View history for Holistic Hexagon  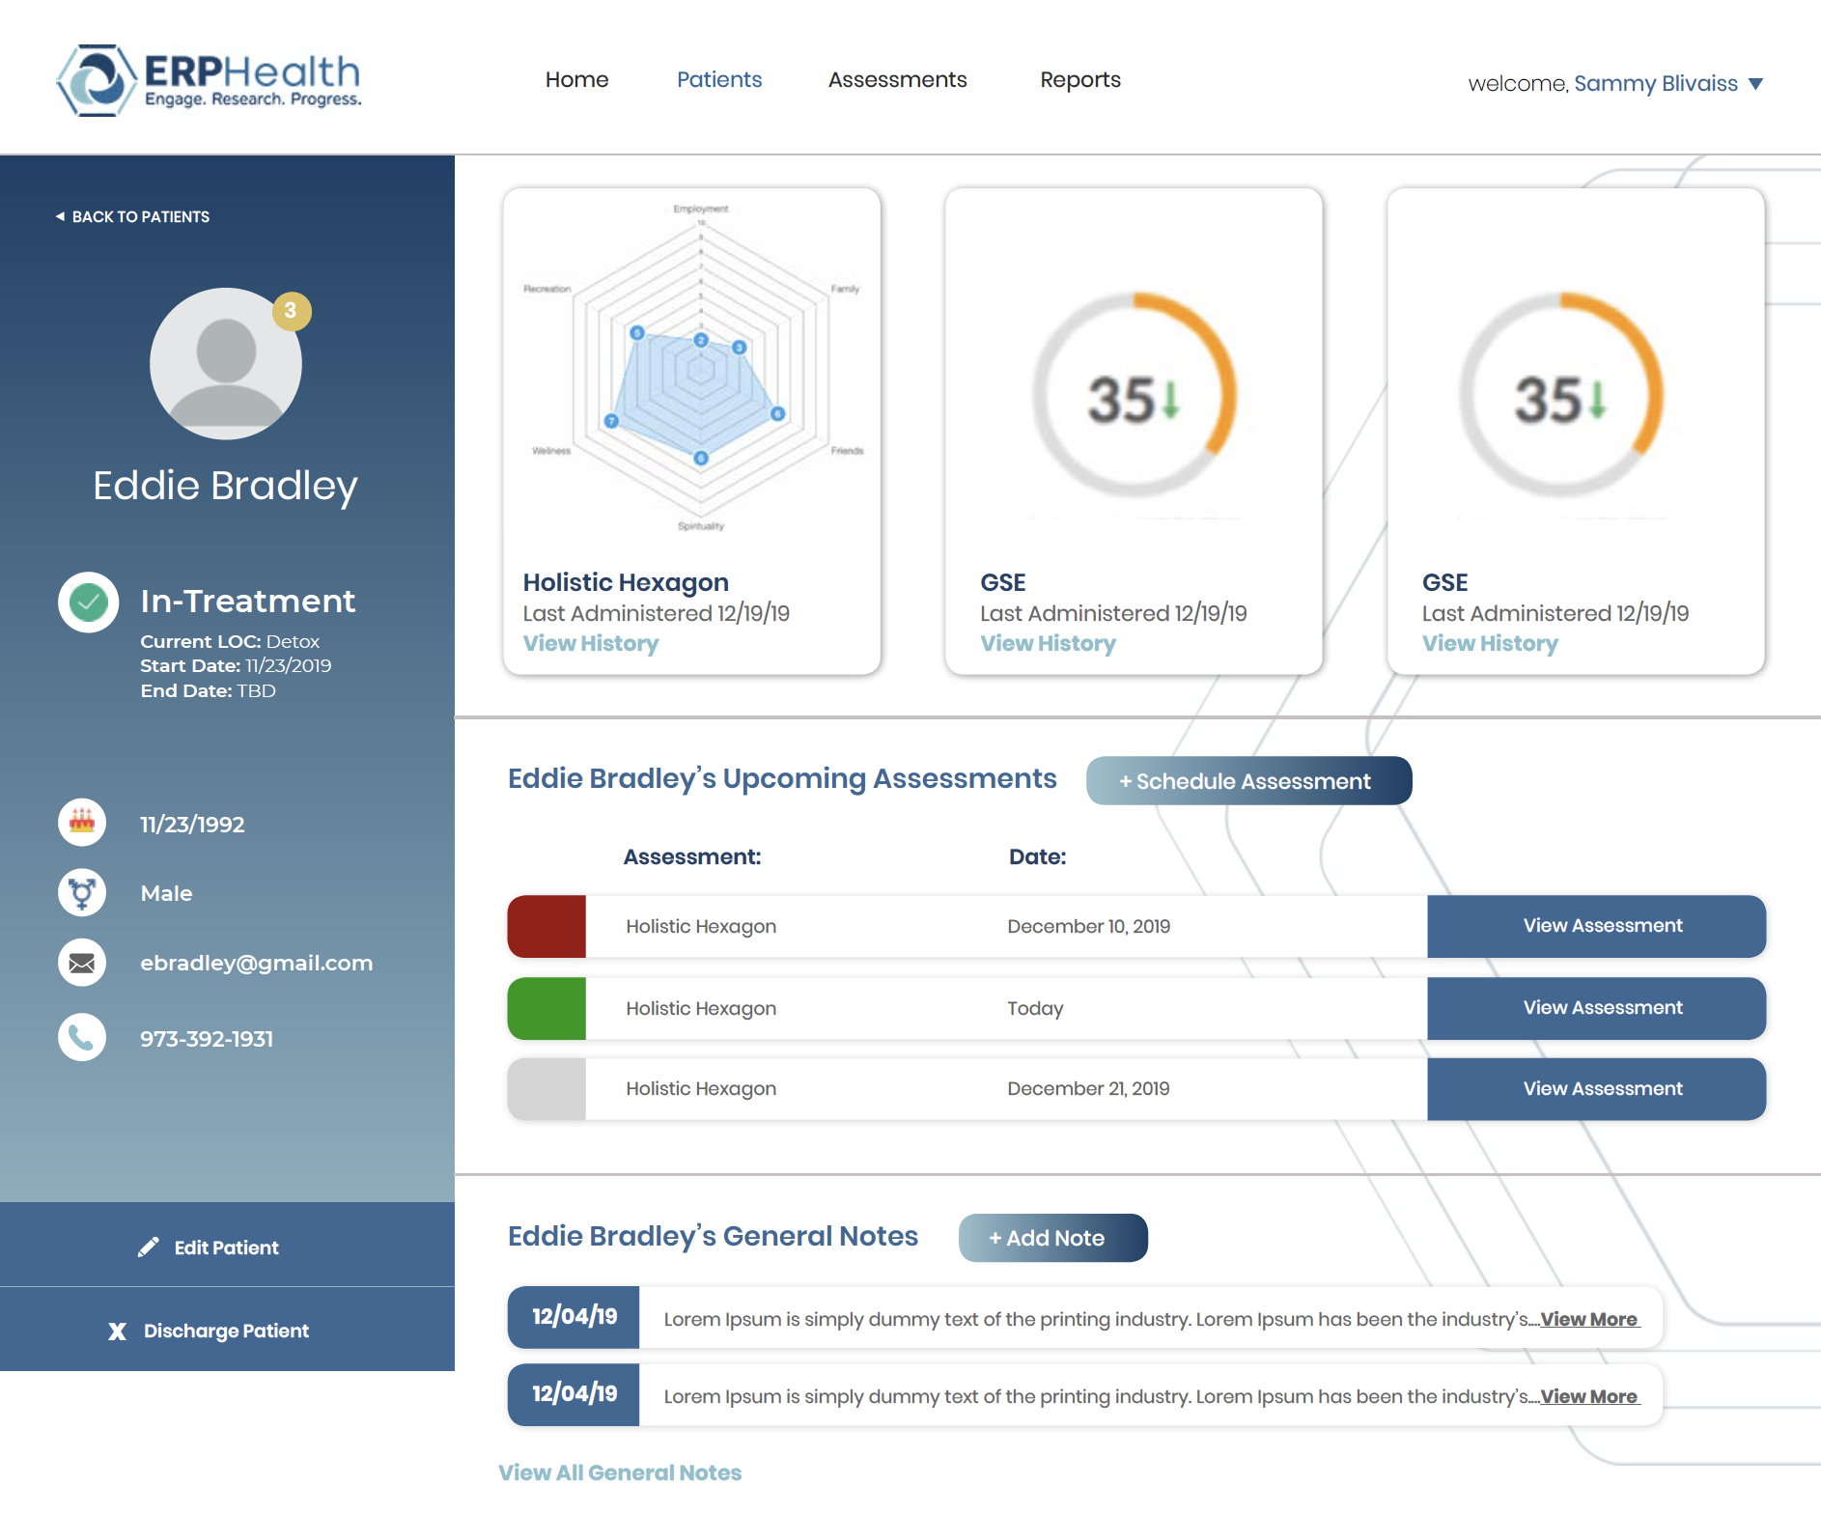point(590,644)
